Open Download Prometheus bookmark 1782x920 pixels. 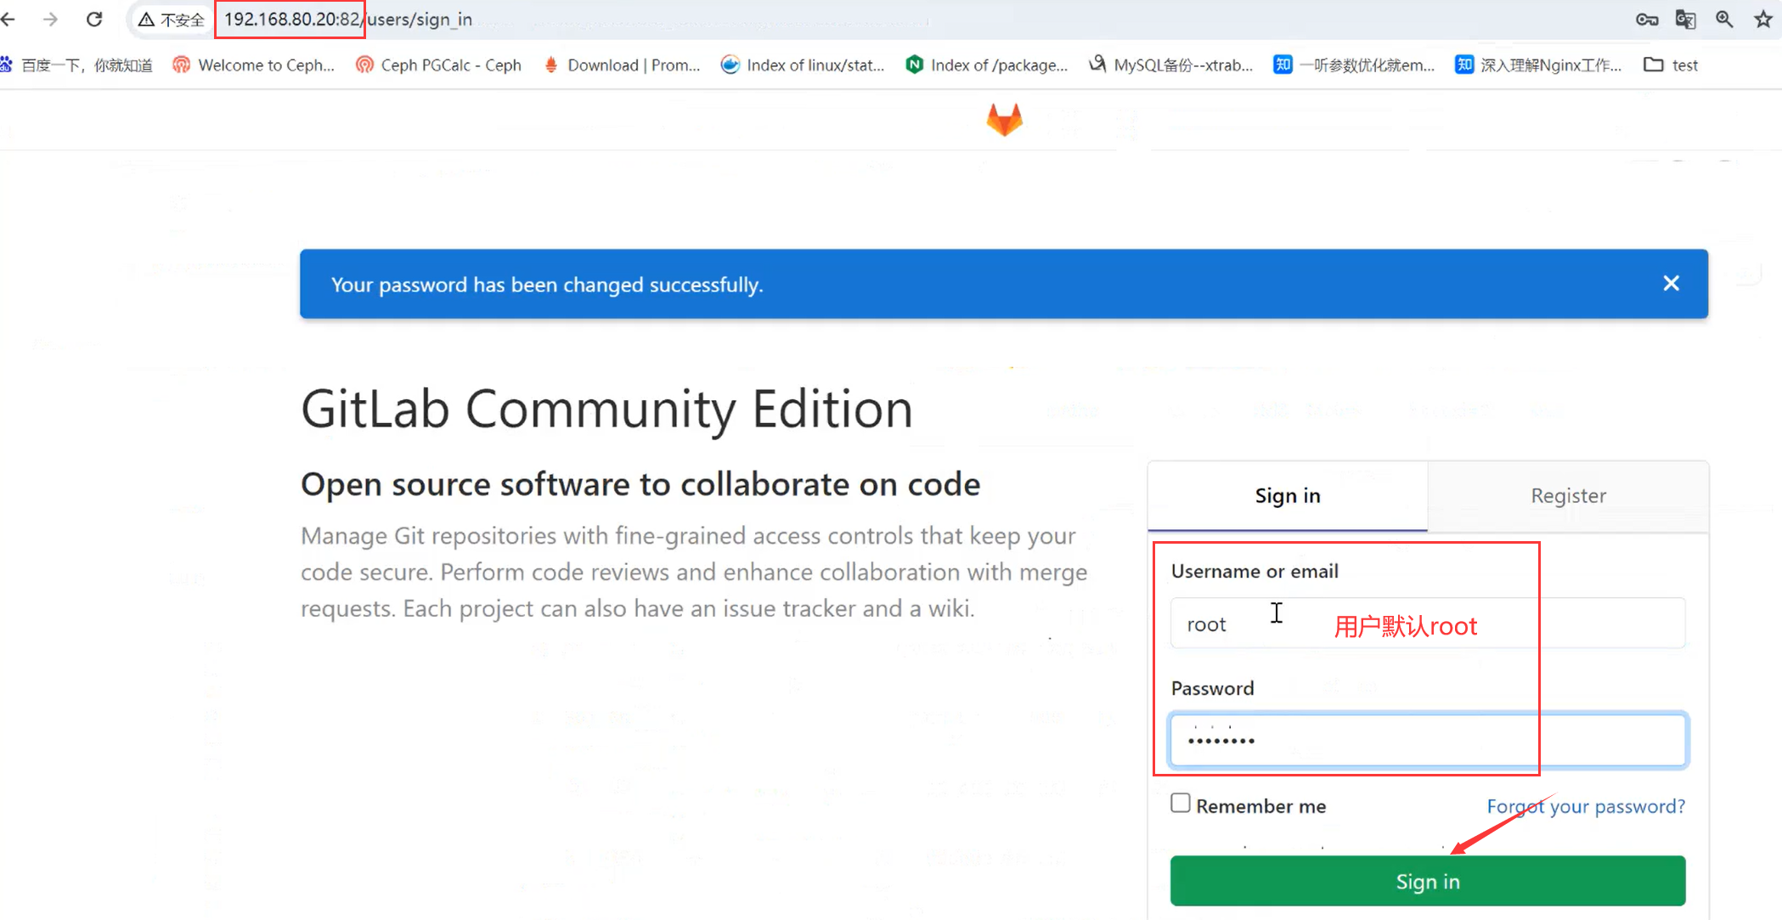tap(623, 65)
